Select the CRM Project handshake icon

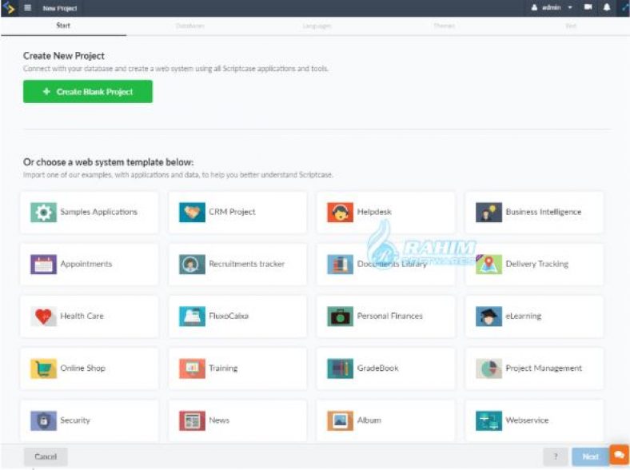pos(192,212)
